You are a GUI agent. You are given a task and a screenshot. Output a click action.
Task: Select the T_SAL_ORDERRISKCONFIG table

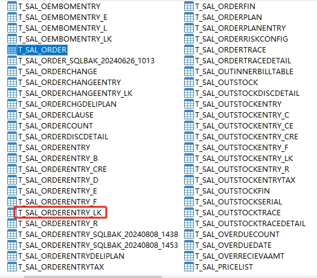tap(242, 39)
